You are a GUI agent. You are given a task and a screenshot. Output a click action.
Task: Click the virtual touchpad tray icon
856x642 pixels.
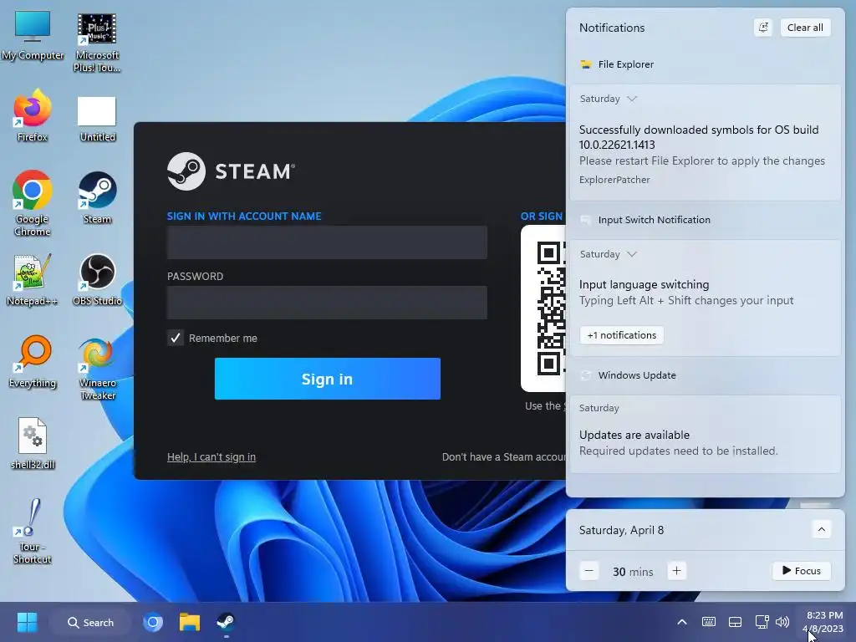point(736,622)
